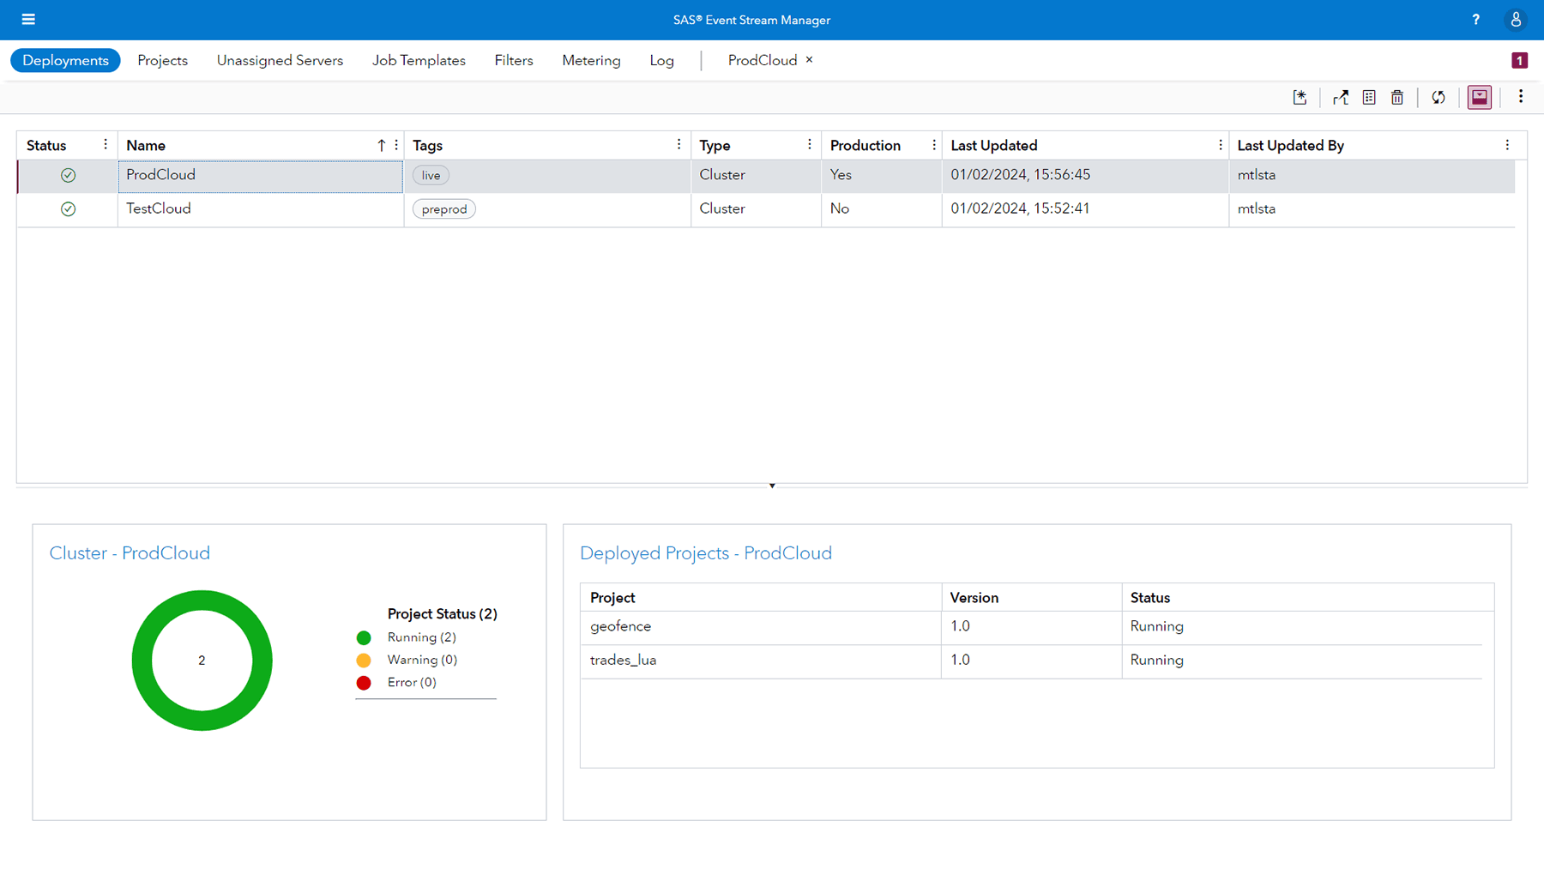Click the Error (0) legend label

point(412,683)
